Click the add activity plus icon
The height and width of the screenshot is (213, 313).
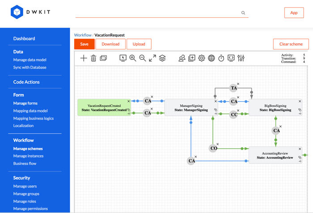click(84, 58)
